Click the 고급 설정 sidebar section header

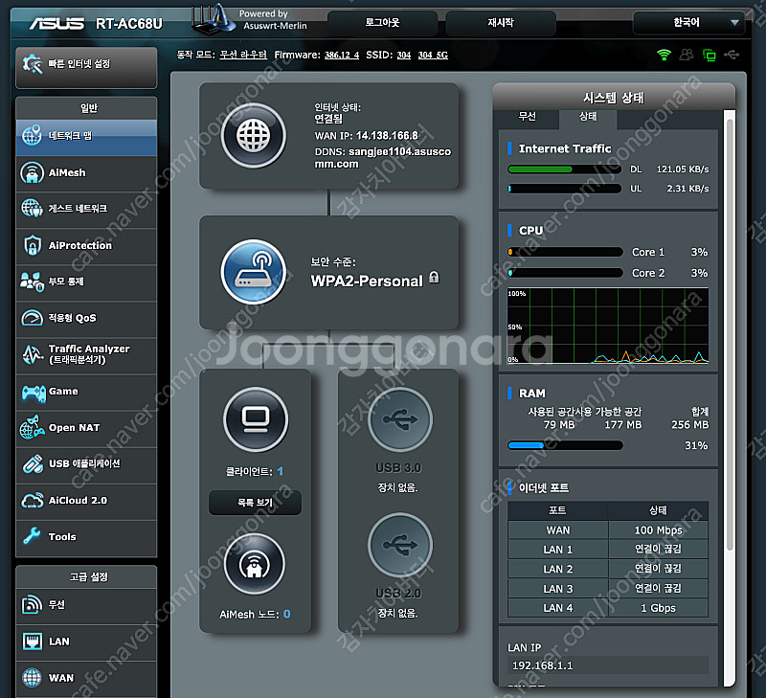pos(87,576)
